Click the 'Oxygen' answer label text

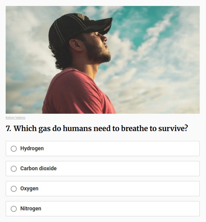click(29, 189)
